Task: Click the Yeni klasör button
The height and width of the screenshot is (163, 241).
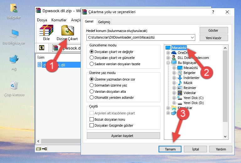Action: (x=214, y=38)
